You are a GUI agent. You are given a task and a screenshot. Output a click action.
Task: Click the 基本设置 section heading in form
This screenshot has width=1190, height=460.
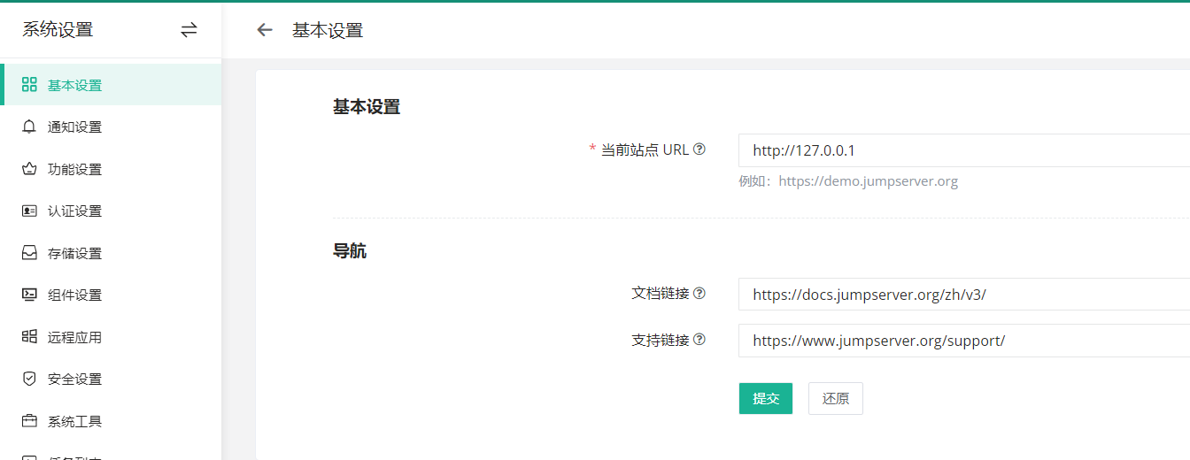tap(367, 107)
